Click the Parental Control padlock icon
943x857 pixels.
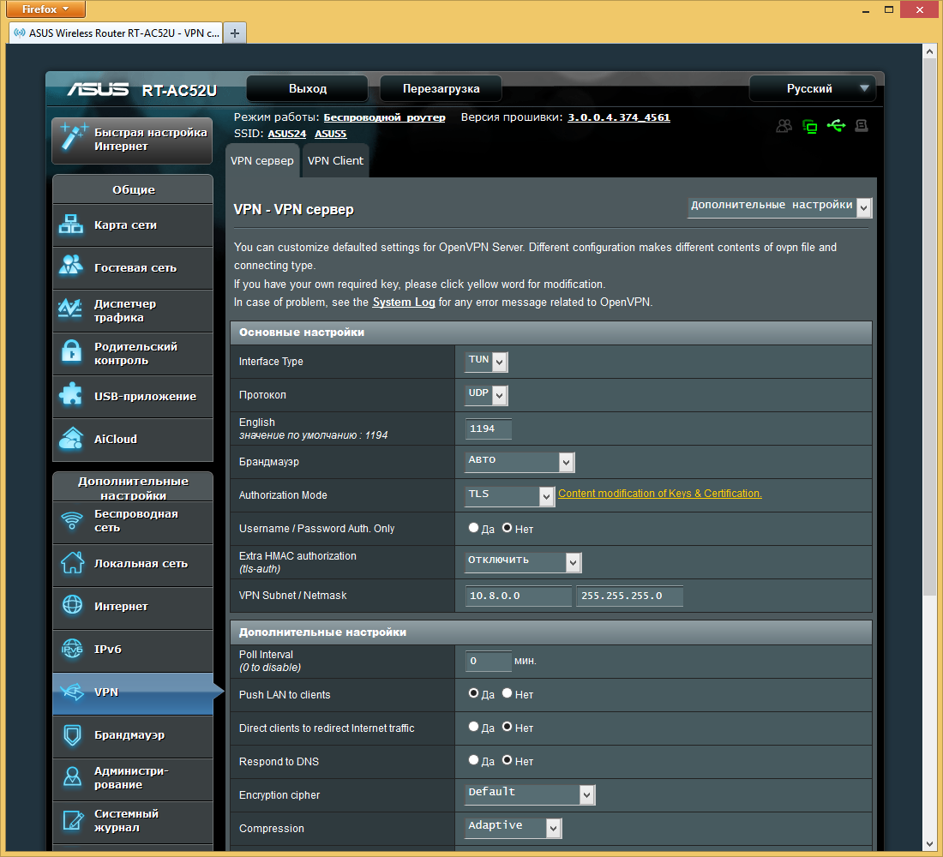click(x=71, y=352)
